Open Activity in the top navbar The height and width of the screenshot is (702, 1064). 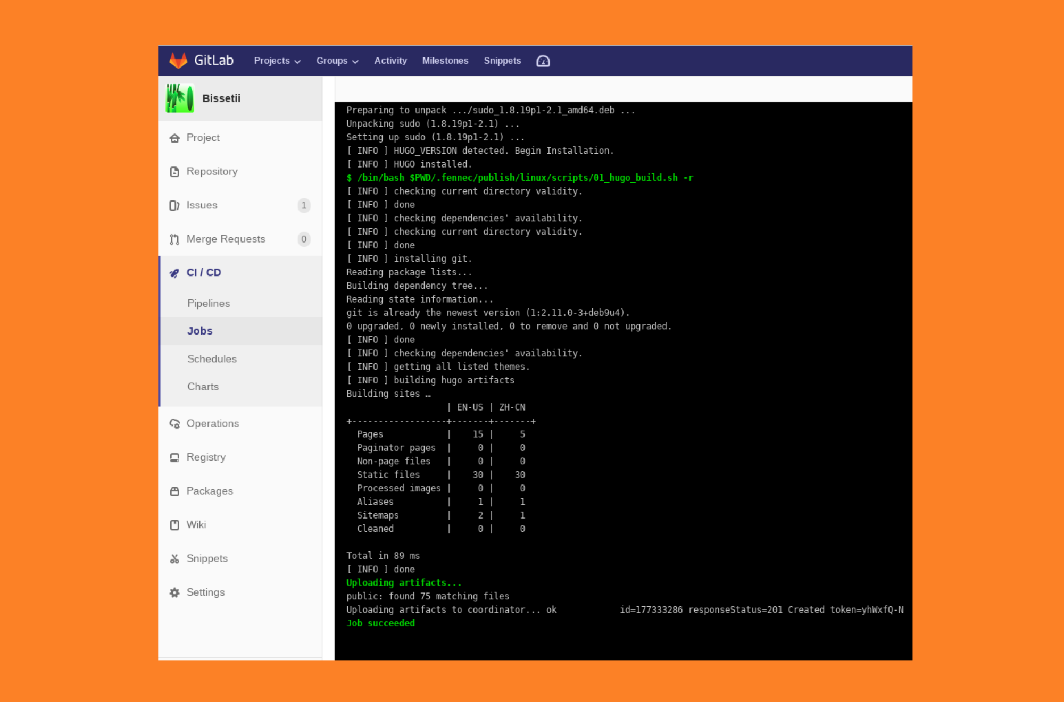point(390,61)
